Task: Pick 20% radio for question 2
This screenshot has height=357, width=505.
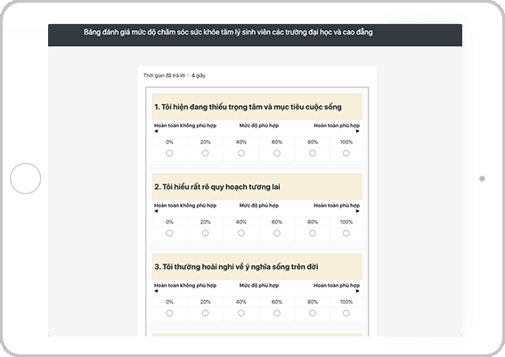Action: (205, 233)
